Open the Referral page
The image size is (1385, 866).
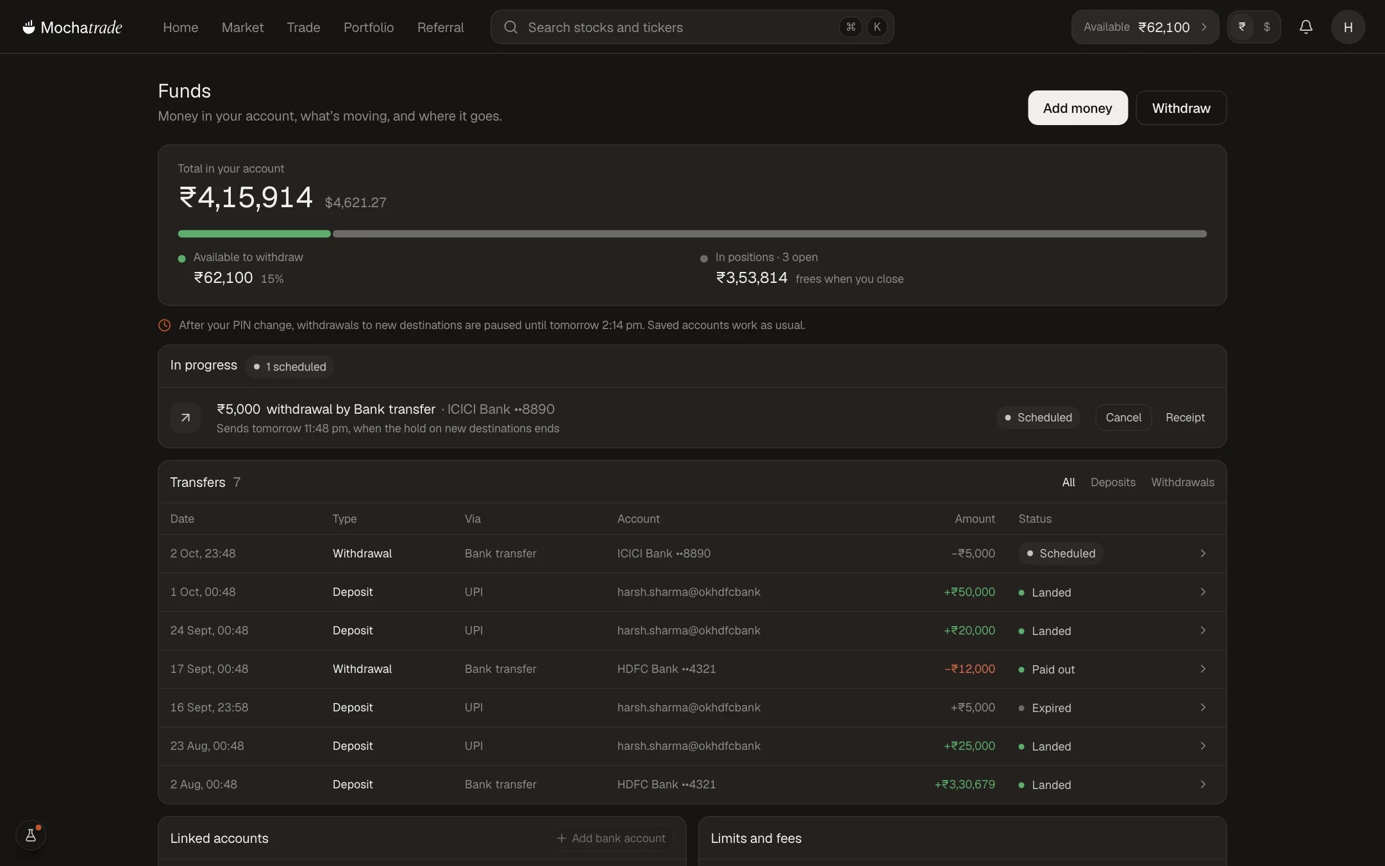pos(441,28)
